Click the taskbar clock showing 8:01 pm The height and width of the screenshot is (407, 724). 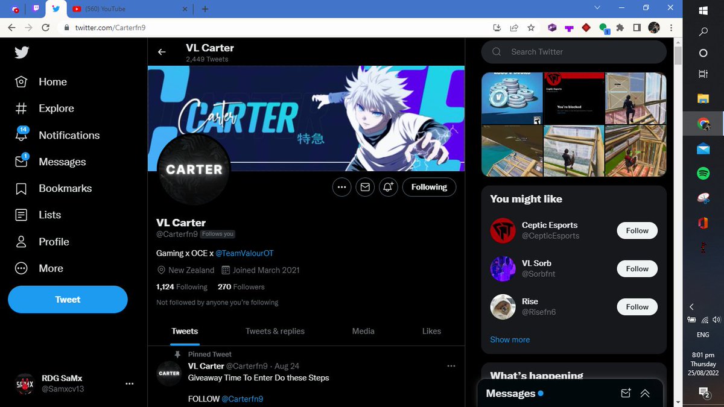(703, 364)
